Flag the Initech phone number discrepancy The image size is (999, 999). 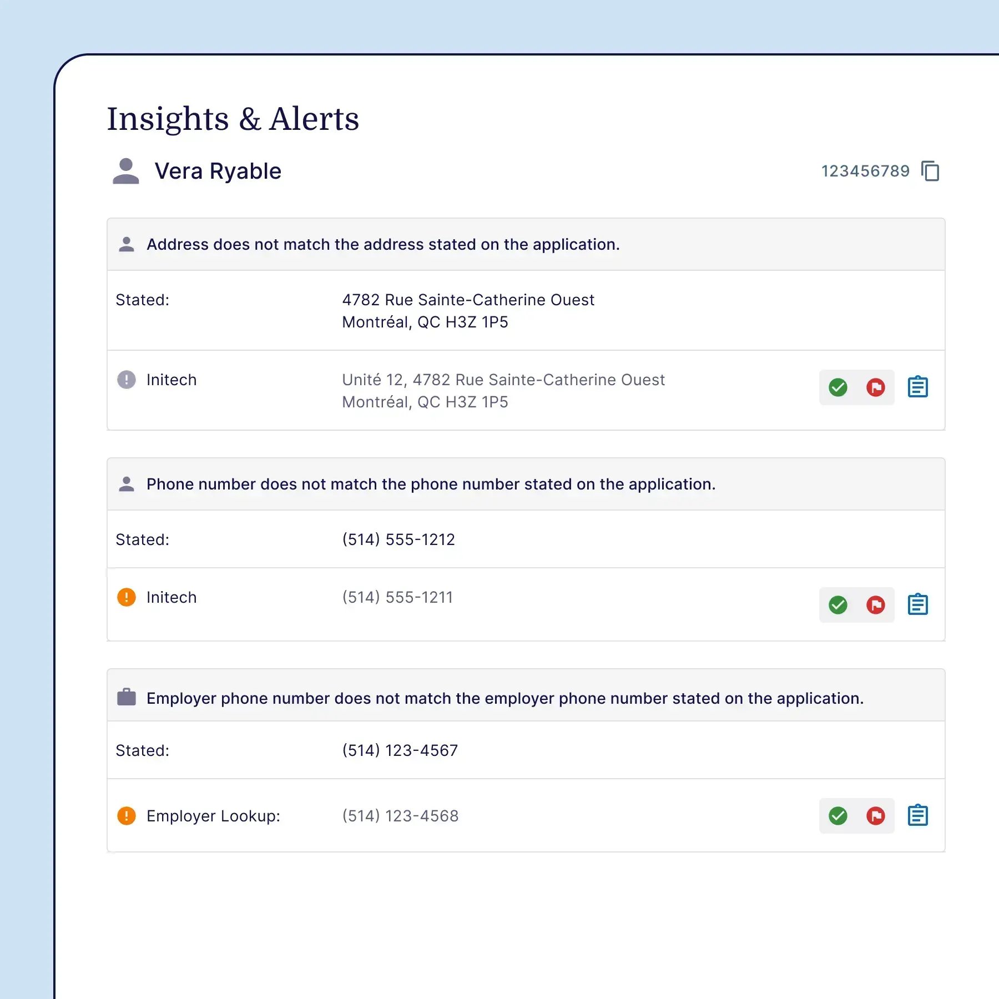875,605
